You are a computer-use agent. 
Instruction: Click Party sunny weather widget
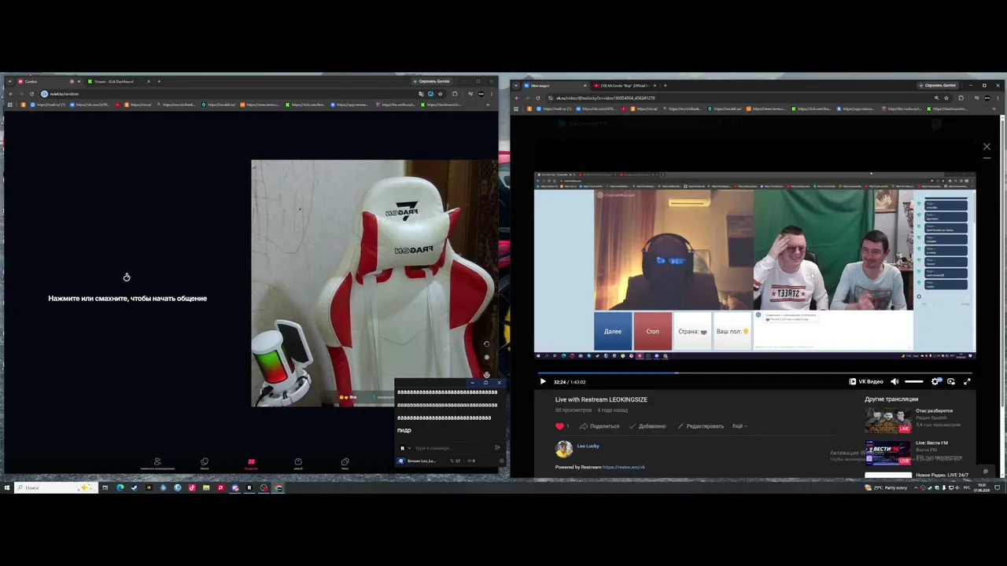[x=887, y=487]
